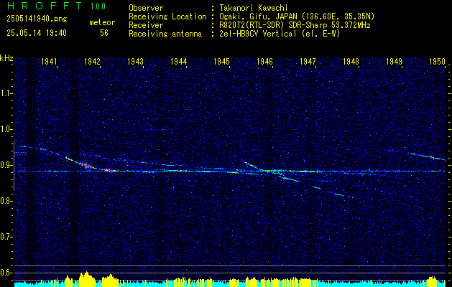Click the Receiver field label
This screenshot has width=452, height=287.
(x=146, y=25)
